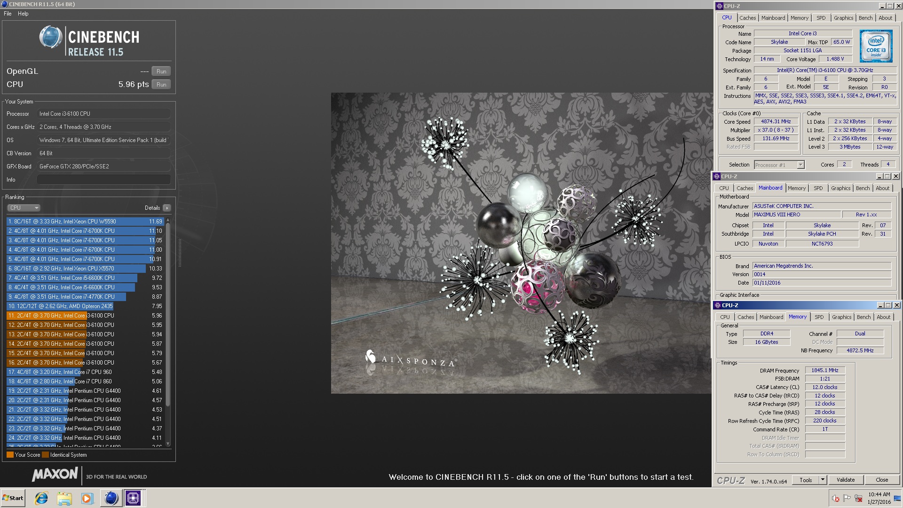Open the File menu in Cinebench
The image size is (903, 508).
[x=8, y=14]
